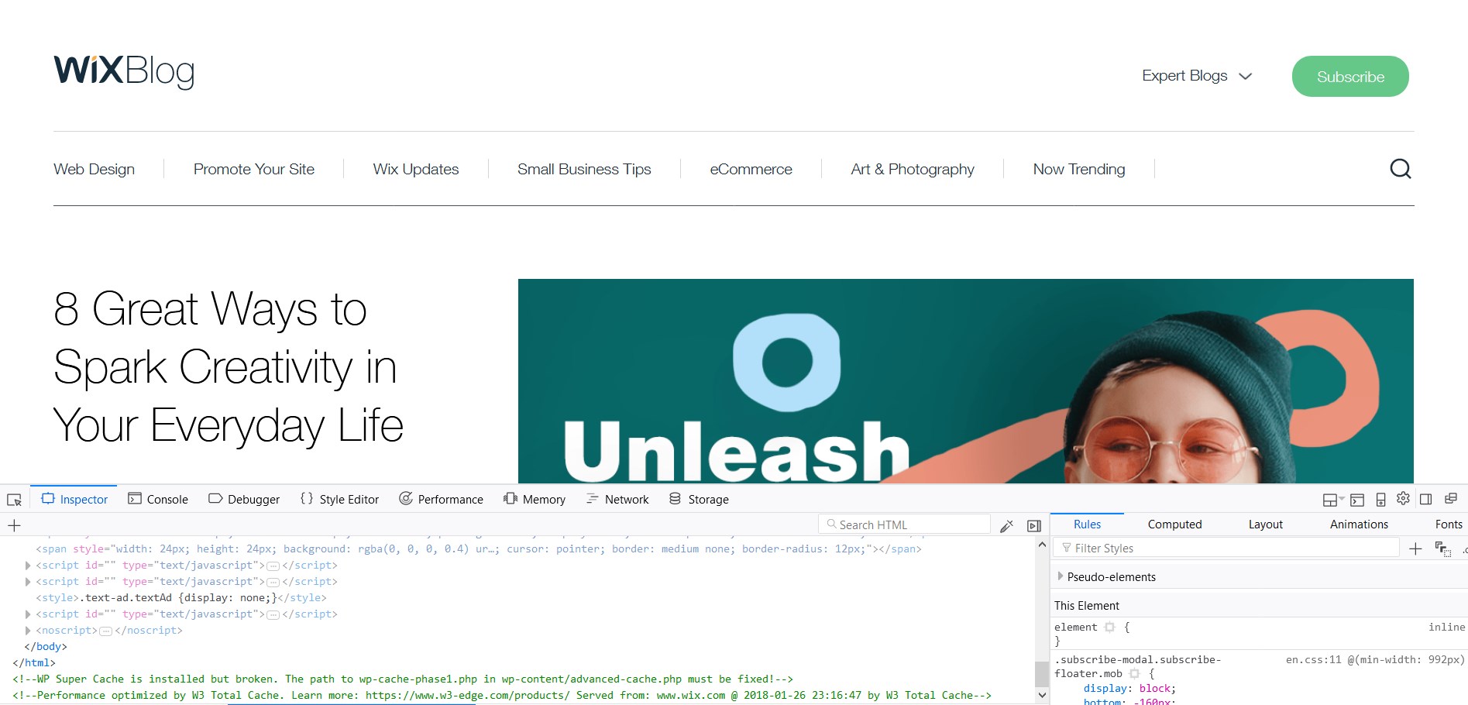1468x705 pixels.
Task: Click the Inspector tab icon
Action: [48, 499]
